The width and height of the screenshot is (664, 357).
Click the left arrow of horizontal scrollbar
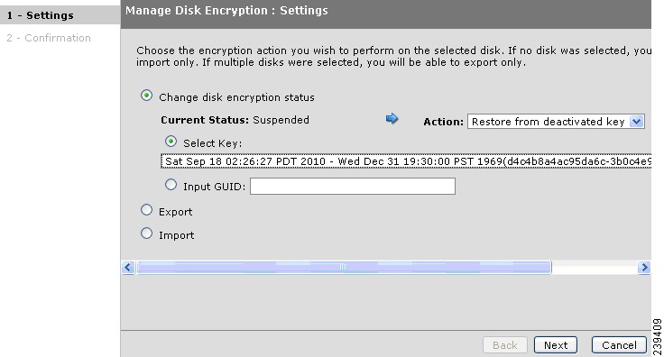(x=128, y=268)
